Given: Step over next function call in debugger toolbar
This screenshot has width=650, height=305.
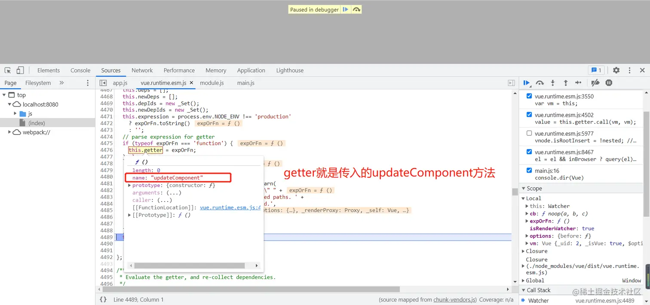Looking at the screenshot, I should (540, 83).
